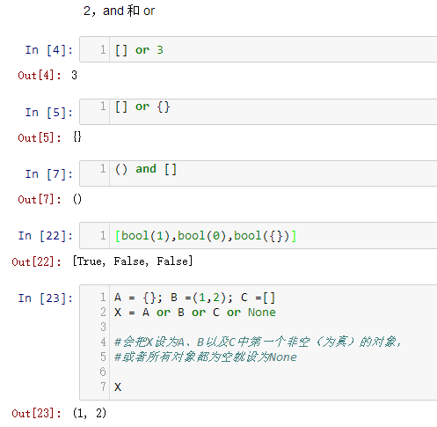Click the line X = A or B or C or None
Screen dimensions: 437x427
coord(195,313)
